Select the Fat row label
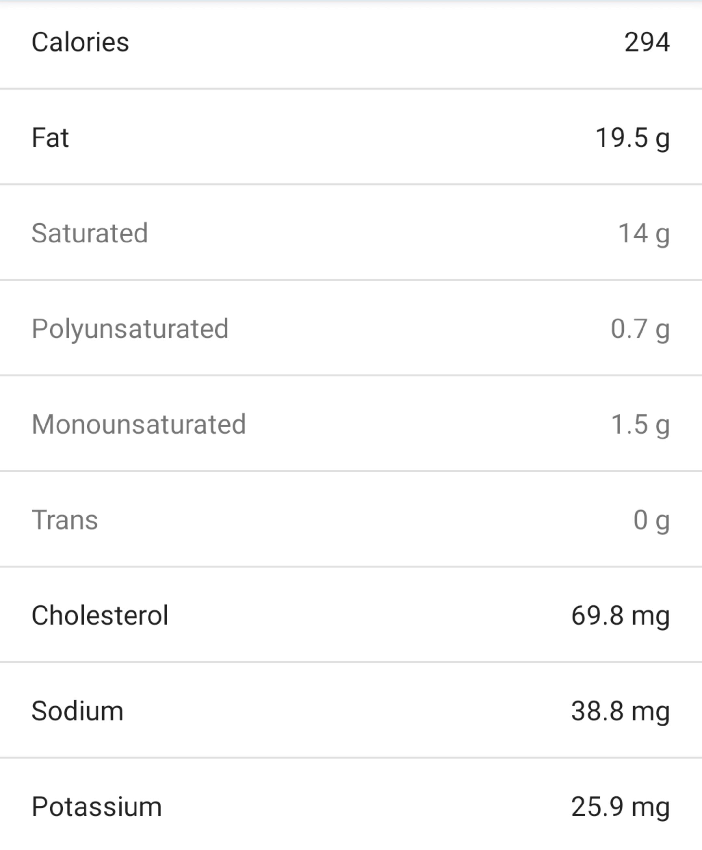Image resolution: width=702 pixels, height=850 pixels. coord(50,137)
